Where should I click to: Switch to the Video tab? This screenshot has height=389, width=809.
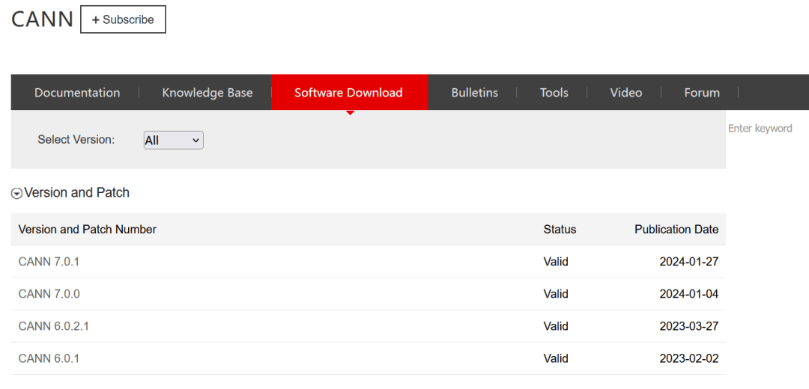[x=625, y=93]
